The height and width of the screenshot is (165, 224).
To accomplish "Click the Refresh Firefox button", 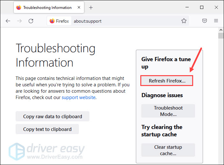I will click(167, 81).
